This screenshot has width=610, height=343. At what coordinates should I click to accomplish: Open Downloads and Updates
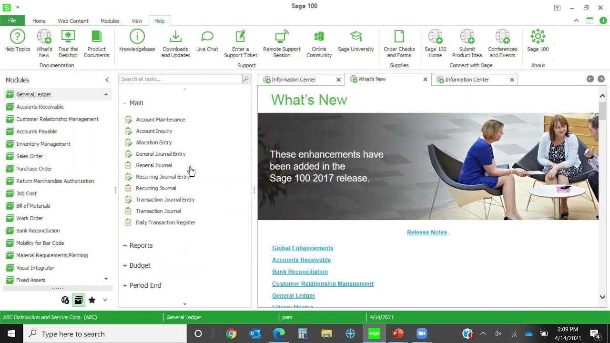175,43
